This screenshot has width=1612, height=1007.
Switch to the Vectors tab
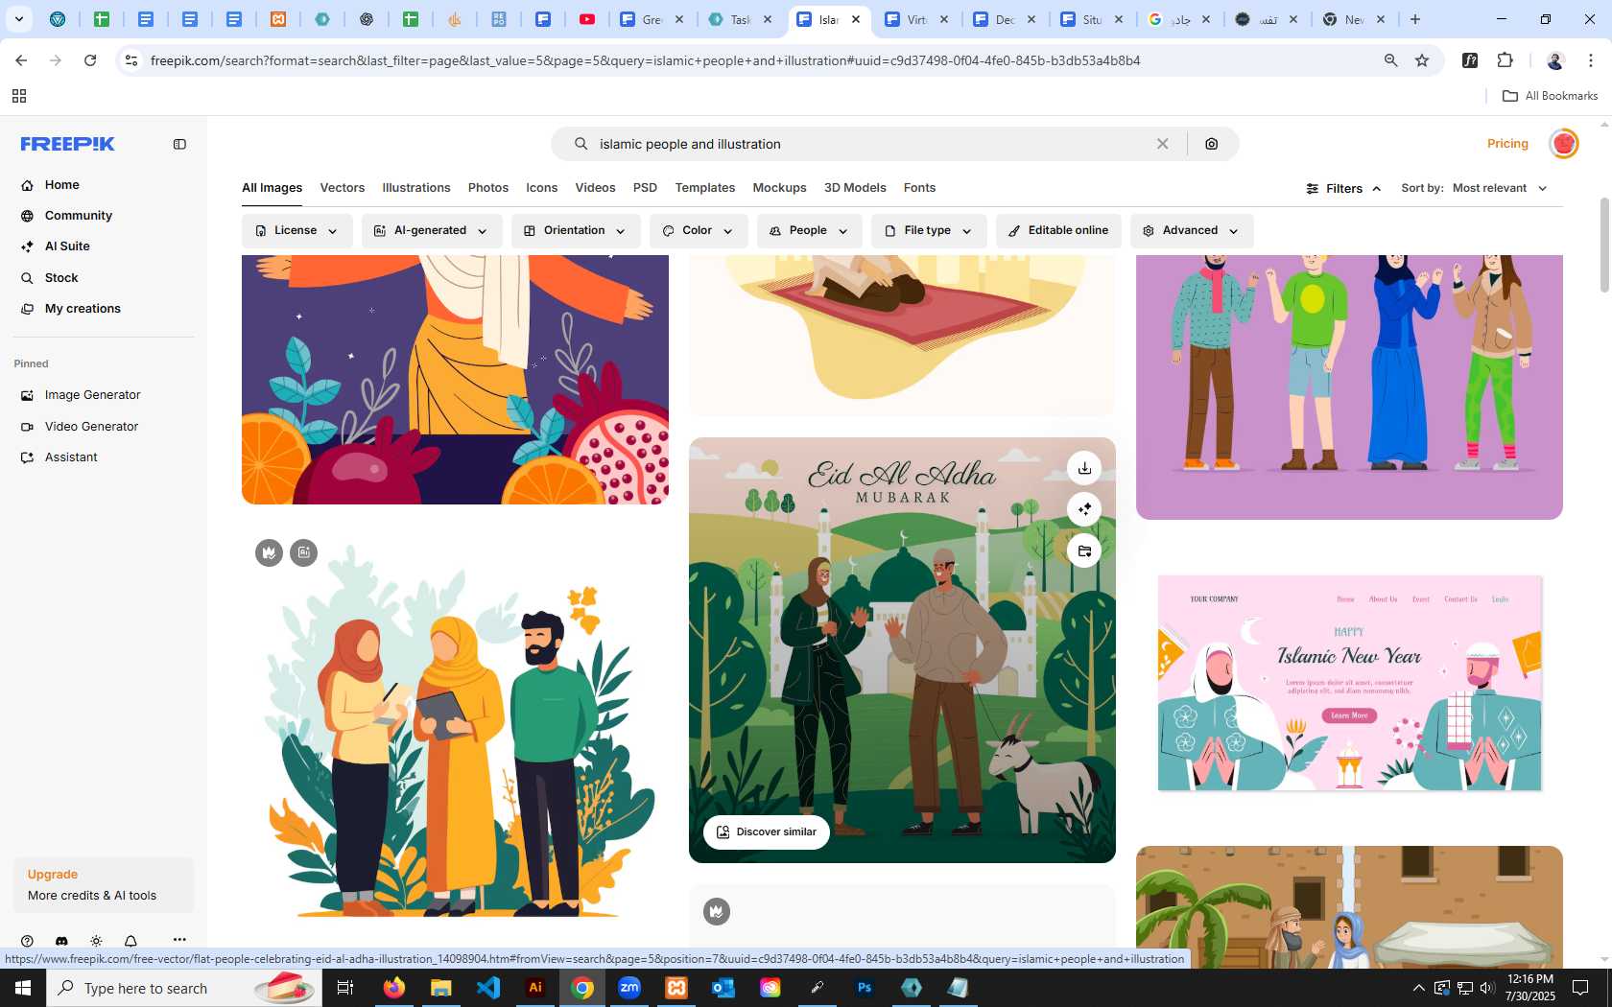(343, 188)
